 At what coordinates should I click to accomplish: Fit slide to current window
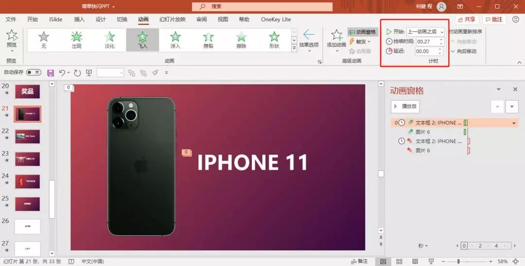516,261
